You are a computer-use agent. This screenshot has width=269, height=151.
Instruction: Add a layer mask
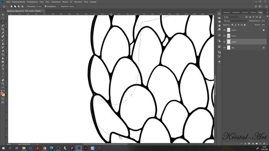click(x=249, y=143)
